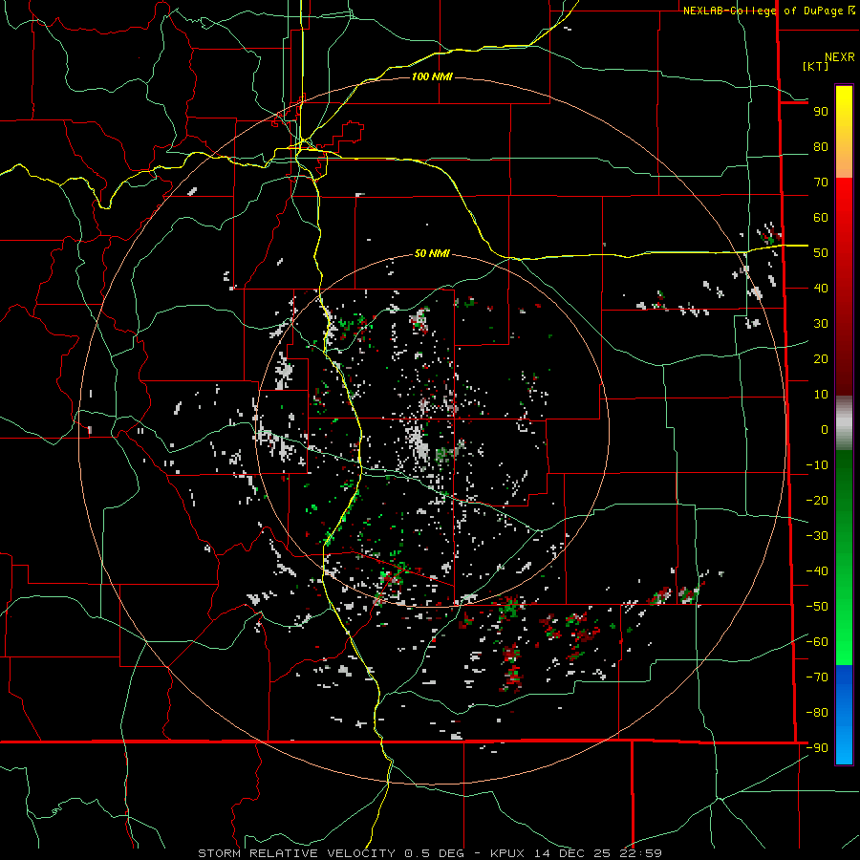
Task: Click the -60 value on velocity scale
Action: click(817, 642)
